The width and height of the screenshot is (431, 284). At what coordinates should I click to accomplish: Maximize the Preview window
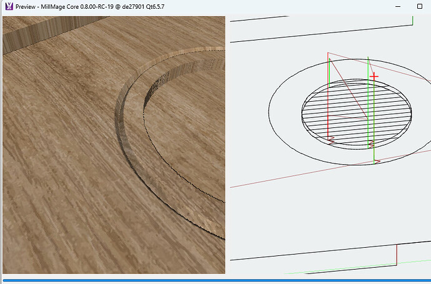pyautogui.click(x=420, y=6)
